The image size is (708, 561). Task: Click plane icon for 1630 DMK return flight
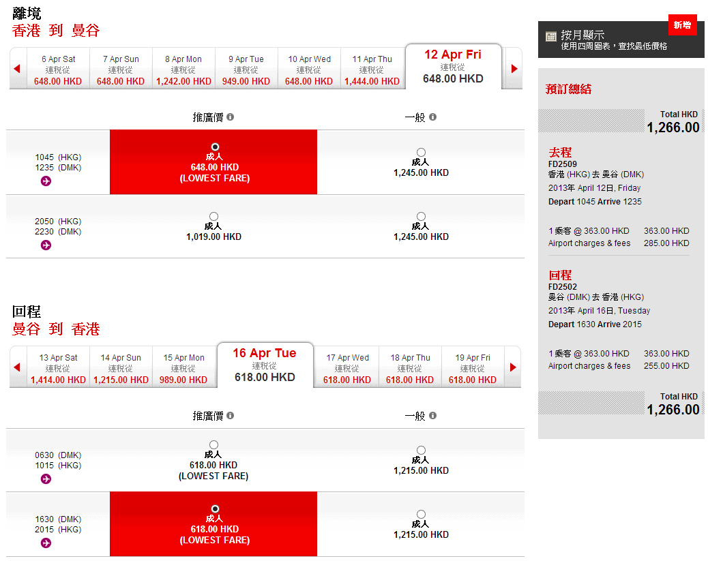tap(46, 543)
